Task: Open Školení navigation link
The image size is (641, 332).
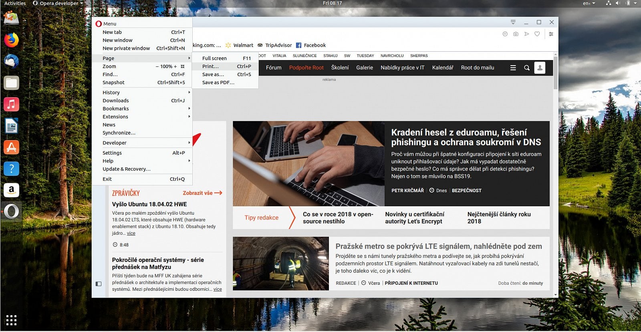Action: click(340, 68)
